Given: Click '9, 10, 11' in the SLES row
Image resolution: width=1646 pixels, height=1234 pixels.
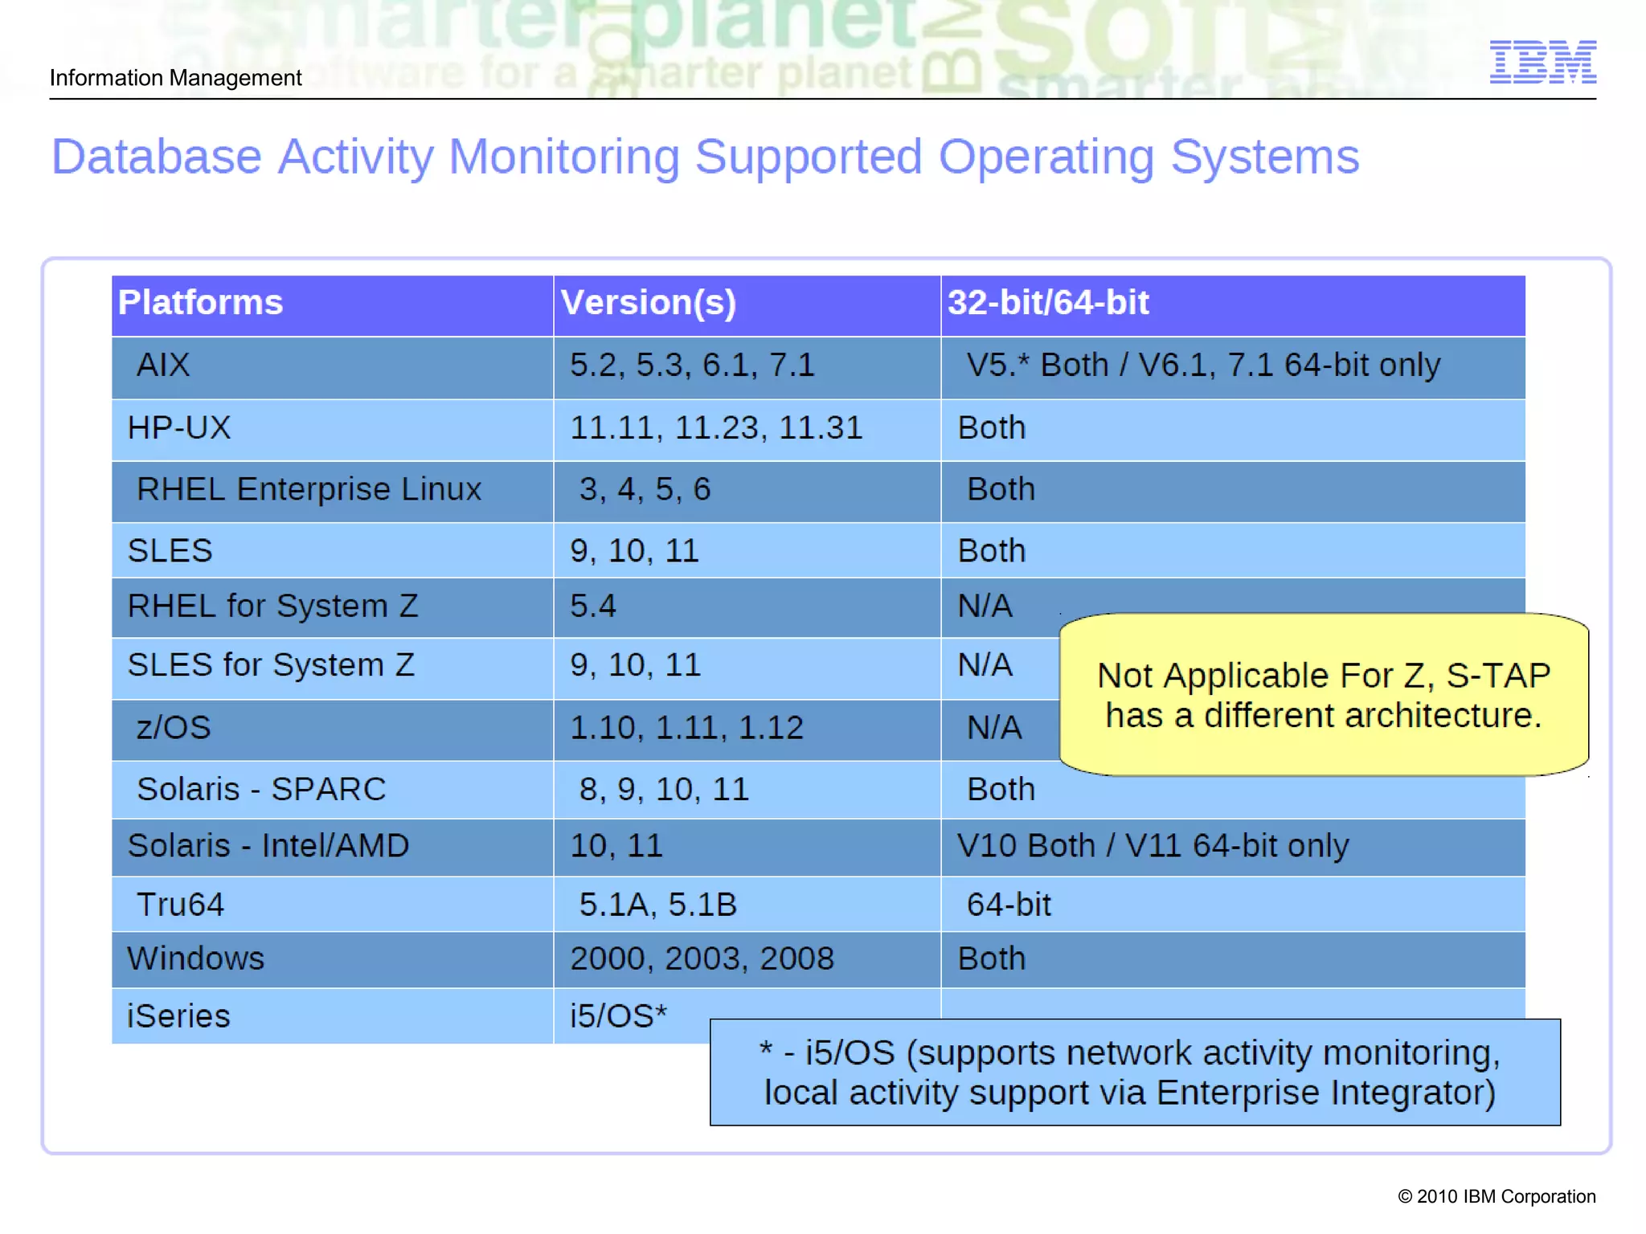Looking at the screenshot, I should (634, 551).
